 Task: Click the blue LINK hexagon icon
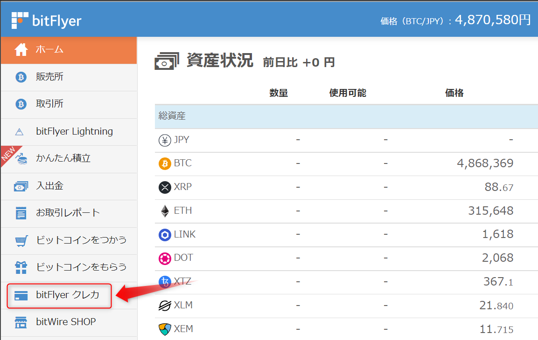click(165, 235)
